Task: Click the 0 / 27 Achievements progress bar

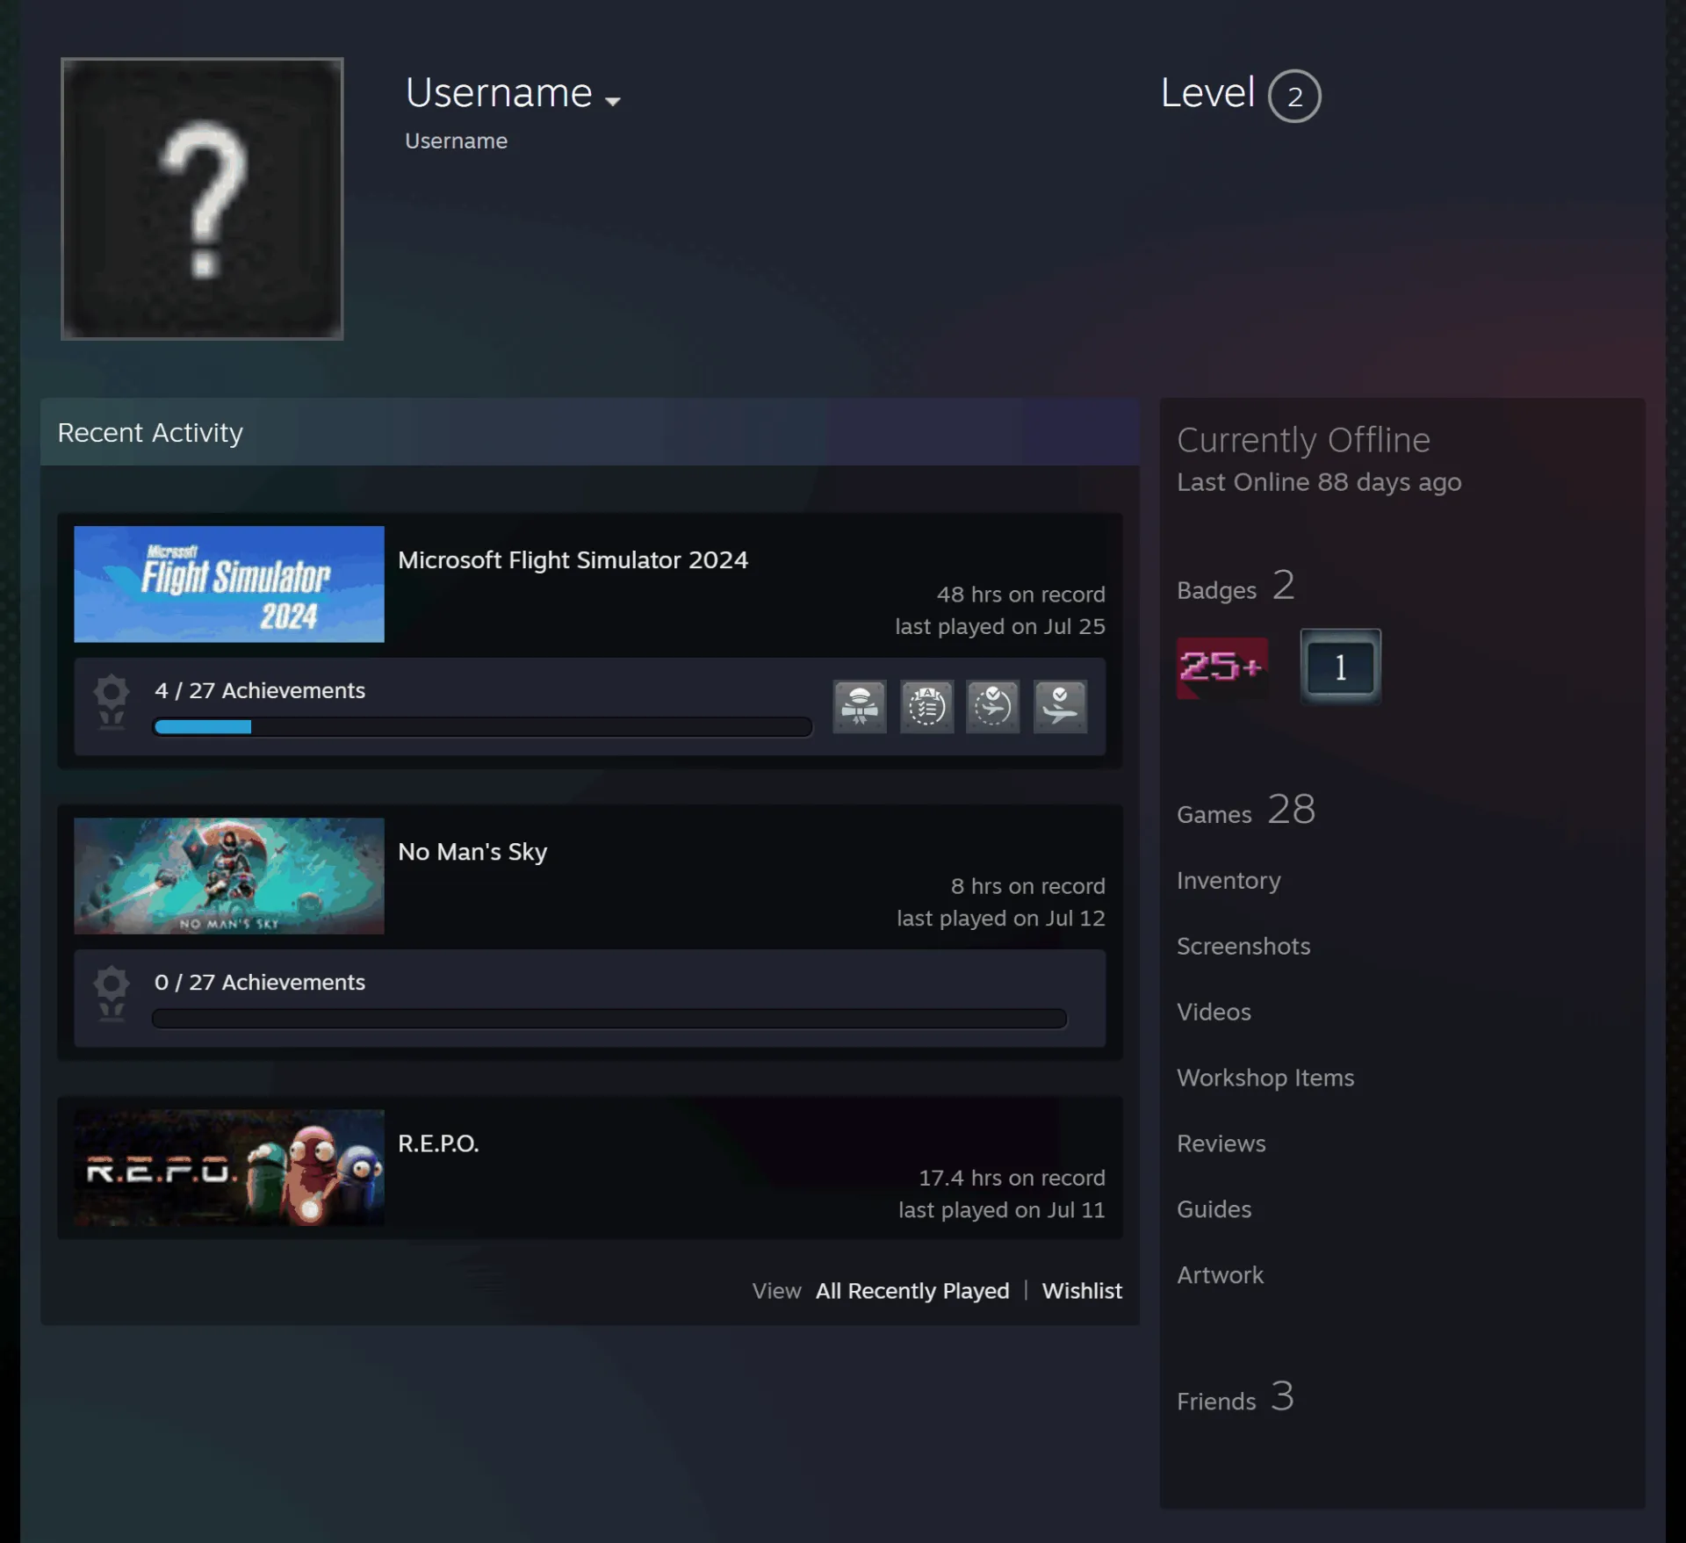Action: (609, 1018)
